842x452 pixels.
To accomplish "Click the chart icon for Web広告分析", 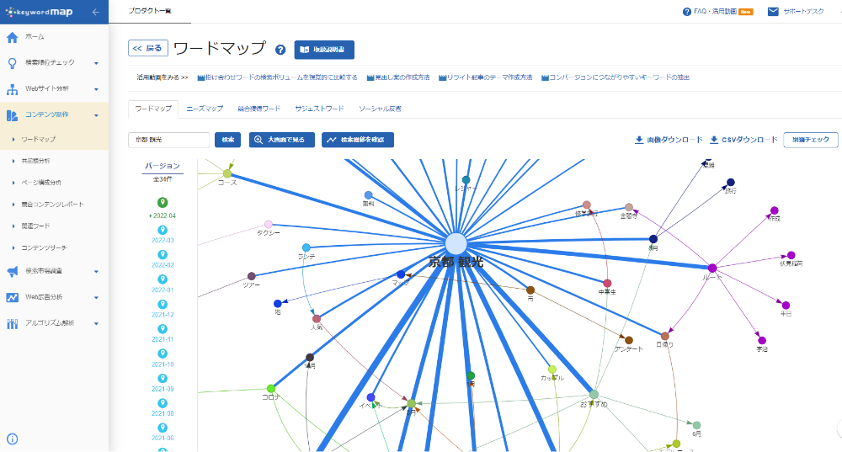I will click(x=13, y=297).
